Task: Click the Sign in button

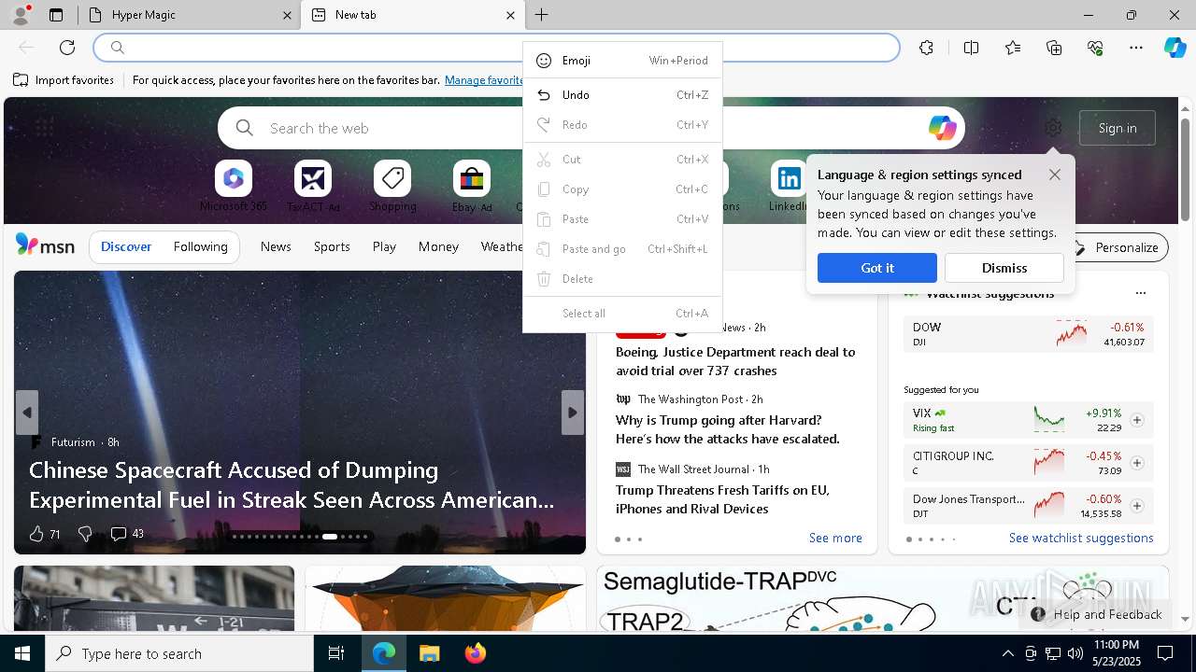Action: click(x=1118, y=128)
